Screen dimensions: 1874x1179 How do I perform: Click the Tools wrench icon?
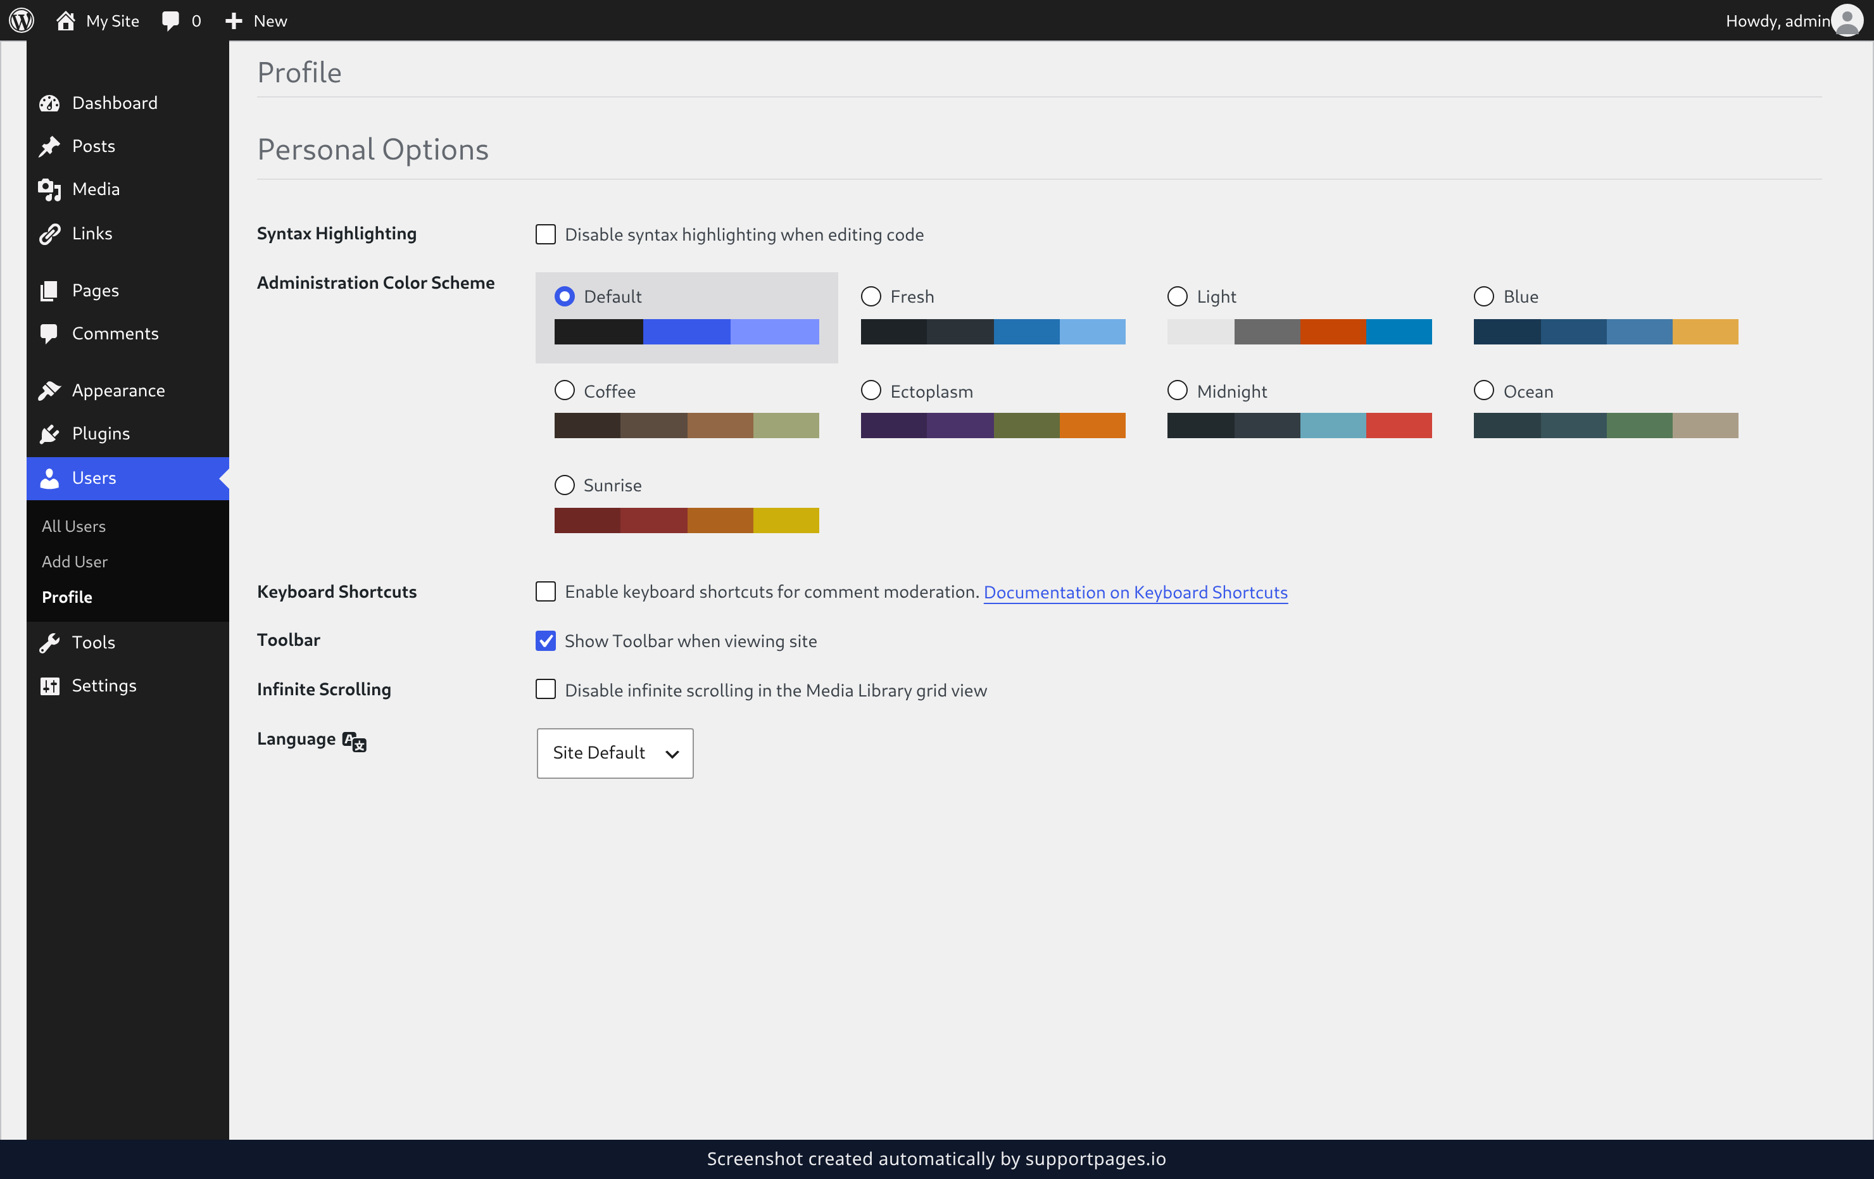(50, 643)
